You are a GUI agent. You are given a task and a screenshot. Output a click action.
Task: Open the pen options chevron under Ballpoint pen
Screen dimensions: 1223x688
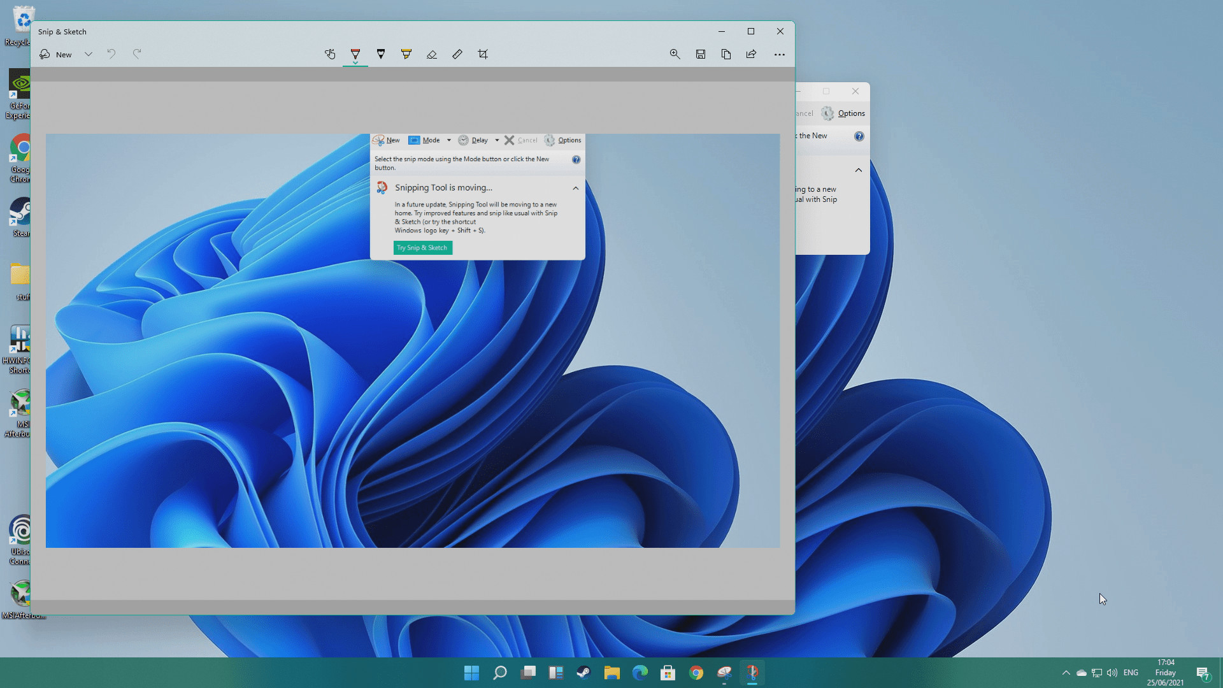[355, 63]
